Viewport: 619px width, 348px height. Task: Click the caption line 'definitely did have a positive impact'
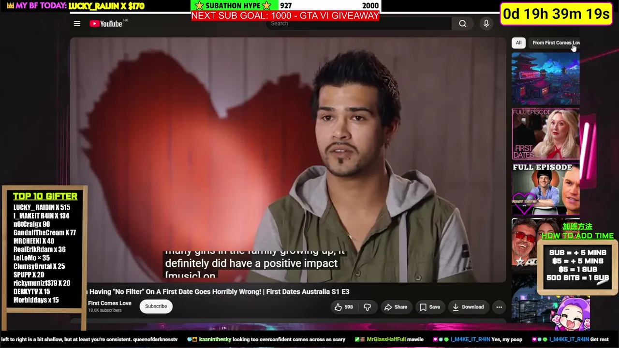coord(251,263)
